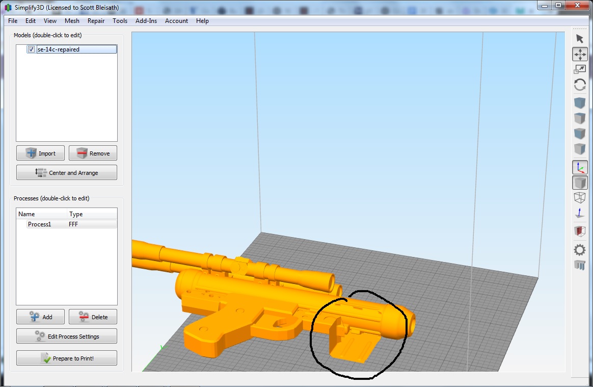The width and height of the screenshot is (593, 387).
Task: Switch to the default isometric view preset
Action: click(x=580, y=102)
